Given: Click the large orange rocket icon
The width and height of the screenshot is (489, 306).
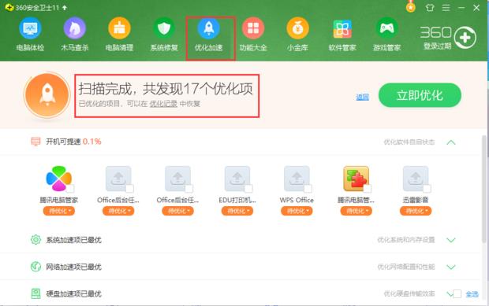Looking at the screenshot, I should coord(47,95).
